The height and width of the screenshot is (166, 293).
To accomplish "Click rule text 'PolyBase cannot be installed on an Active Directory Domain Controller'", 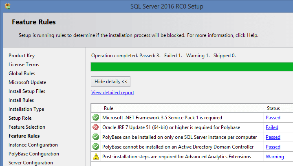I will pos(178,147).
